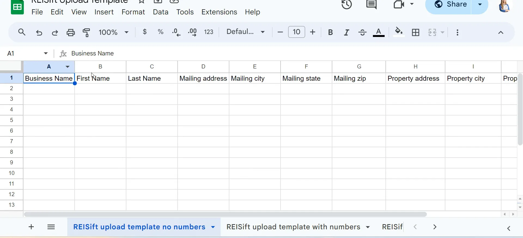Select the 'Mailing zip' cell

pyautogui.click(x=359, y=79)
